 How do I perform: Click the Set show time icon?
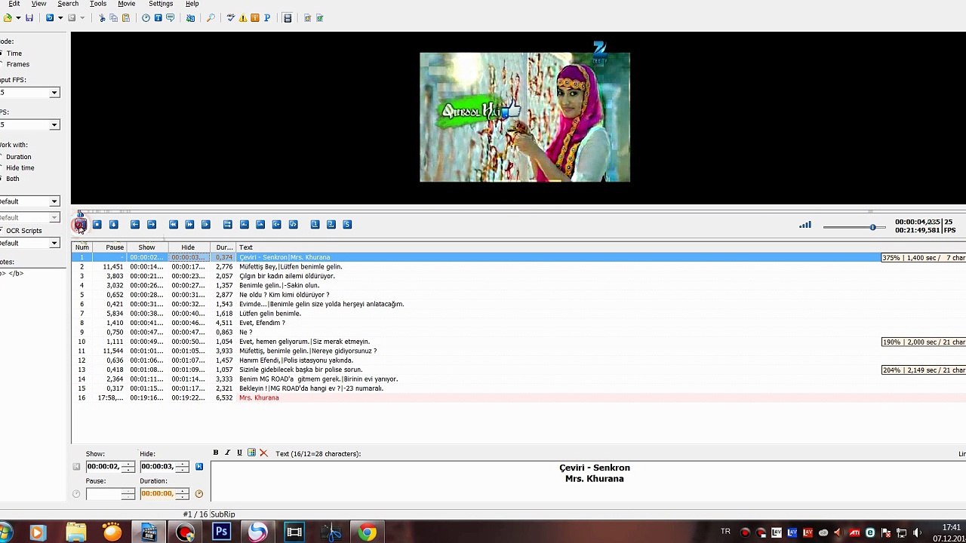click(x=244, y=225)
